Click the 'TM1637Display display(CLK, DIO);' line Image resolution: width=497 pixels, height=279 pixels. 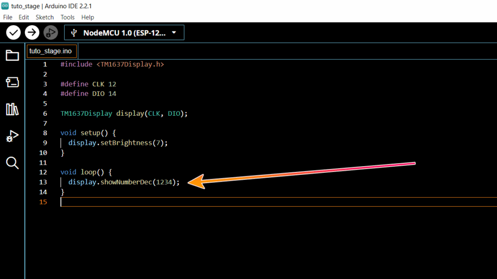tap(124, 113)
